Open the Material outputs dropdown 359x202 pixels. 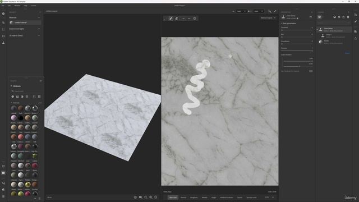pyautogui.click(x=268, y=18)
